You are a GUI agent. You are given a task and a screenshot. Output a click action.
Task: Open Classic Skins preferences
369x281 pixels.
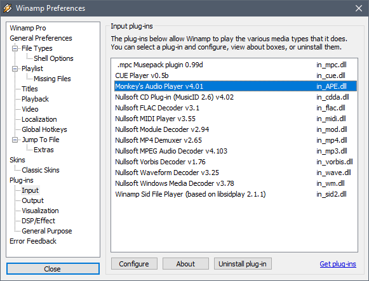click(41, 170)
